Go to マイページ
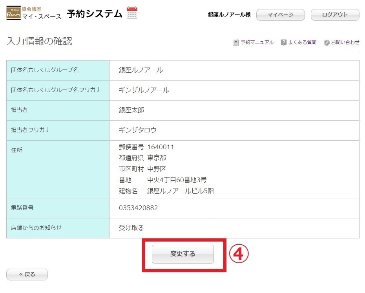Screen dimensions: 365x293 pos(280,15)
